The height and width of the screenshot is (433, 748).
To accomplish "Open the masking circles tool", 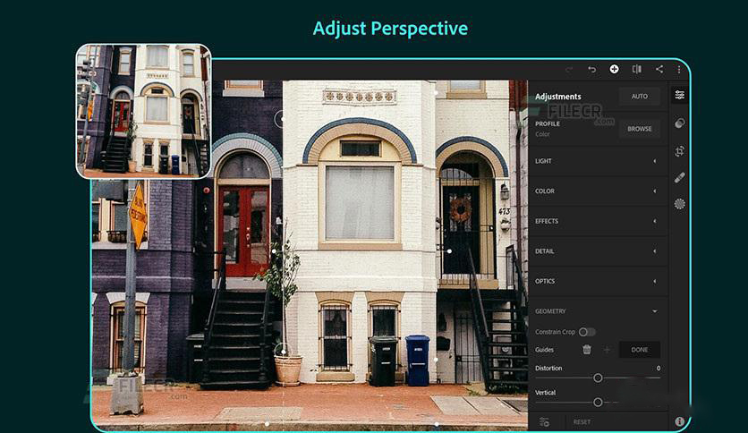I will click(679, 123).
